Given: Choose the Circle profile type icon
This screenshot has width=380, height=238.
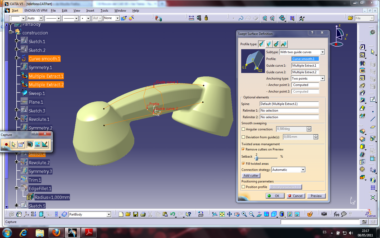Looking at the screenshot, I should (276, 44).
